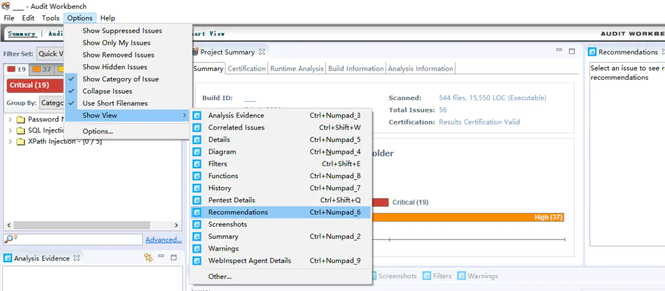This screenshot has width=665, height=291.
Task: Click the Advanced... search link
Action: [163, 240]
